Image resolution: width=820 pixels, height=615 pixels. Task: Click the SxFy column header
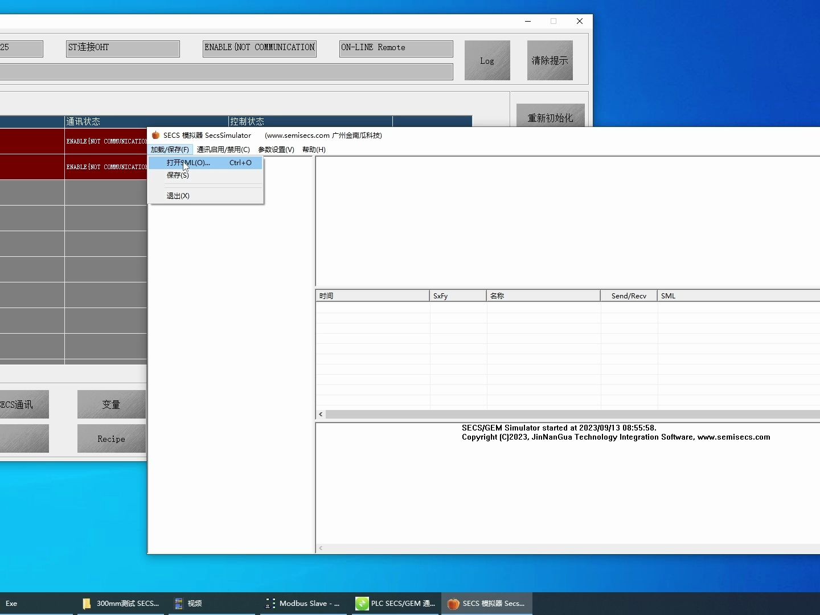[x=458, y=296]
